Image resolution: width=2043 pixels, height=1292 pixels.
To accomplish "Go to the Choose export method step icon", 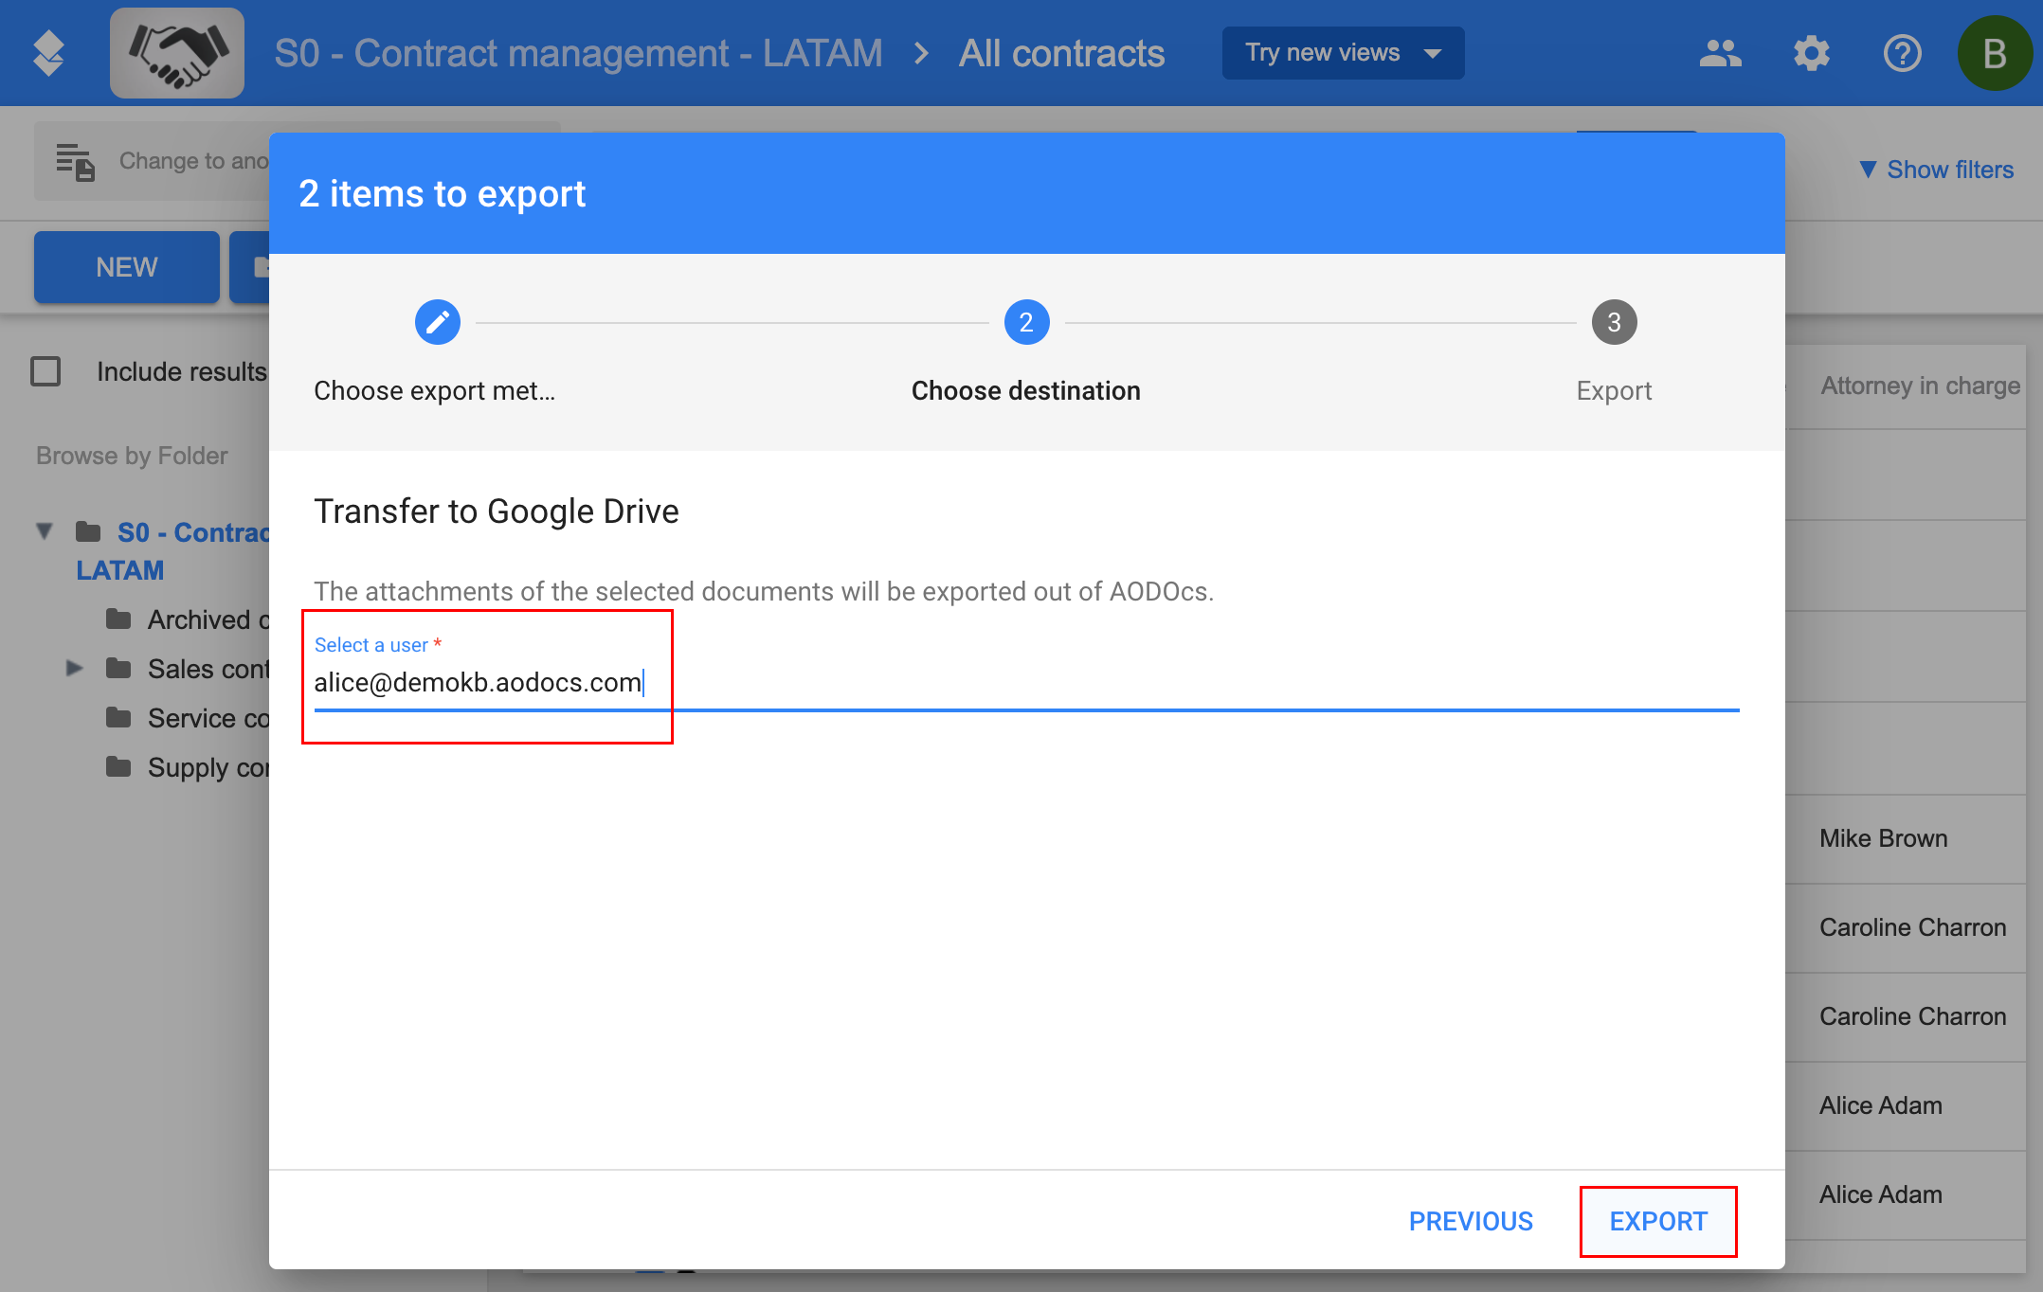I will [x=438, y=323].
